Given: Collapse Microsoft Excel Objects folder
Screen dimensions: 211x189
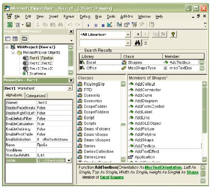Looking at the screenshot, I should click(13, 53).
